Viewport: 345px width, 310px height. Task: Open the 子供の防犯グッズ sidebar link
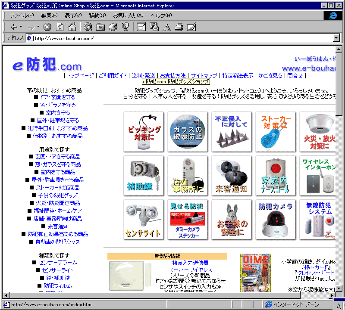tap(58, 195)
